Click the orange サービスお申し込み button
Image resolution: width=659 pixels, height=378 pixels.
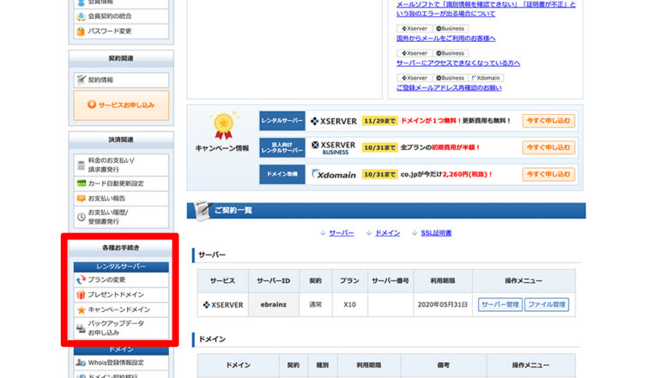click(x=121, y=105)
